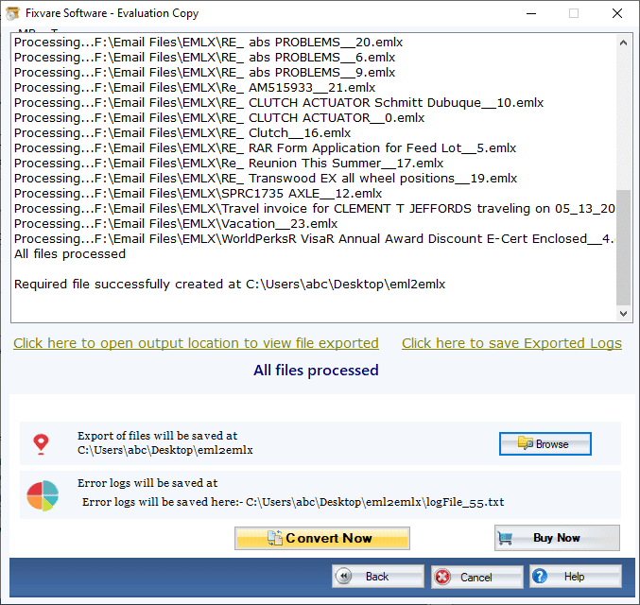Select log line 'abs PROBLEMS__6.emlx'
Image resolution: width=640 pixels, height=605 pixels.
(x=204, y=57)
